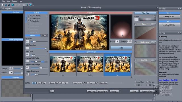
Task: Select the Medium light coverage thumbnail
Action: 90,65
